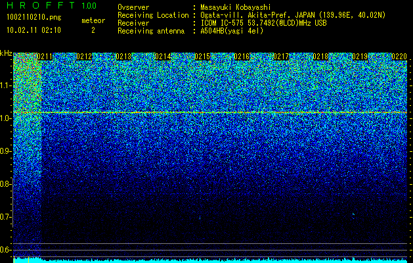The image size is (413, 263).
Task: Click the 0.7 frequency axis label
Action: 5,217
